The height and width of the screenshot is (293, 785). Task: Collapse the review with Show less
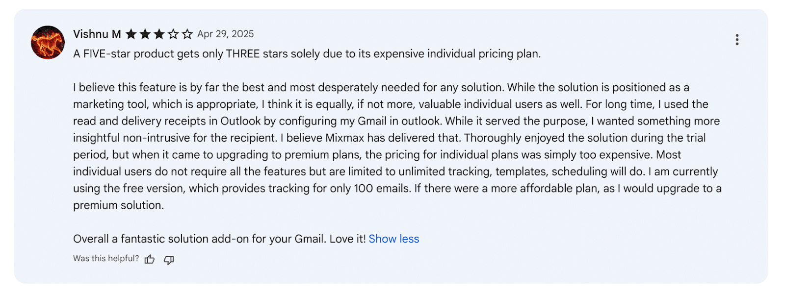(393, 239)
